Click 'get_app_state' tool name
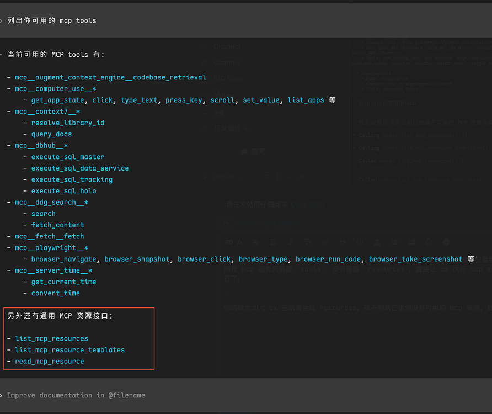Screen dimensions: 492x414 [58, 100]
